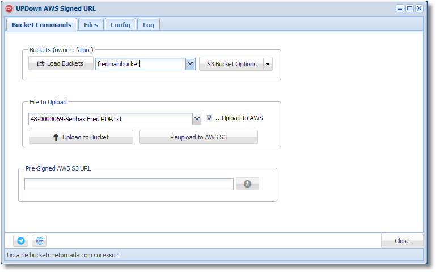
Task: Click the pre-signed URL download icon button
Action: (247, 184)
